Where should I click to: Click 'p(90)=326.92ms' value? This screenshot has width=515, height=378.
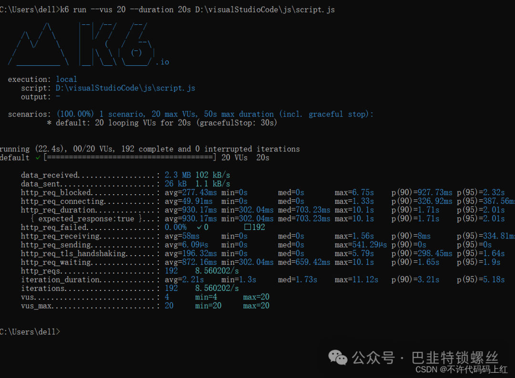(422, 201)
